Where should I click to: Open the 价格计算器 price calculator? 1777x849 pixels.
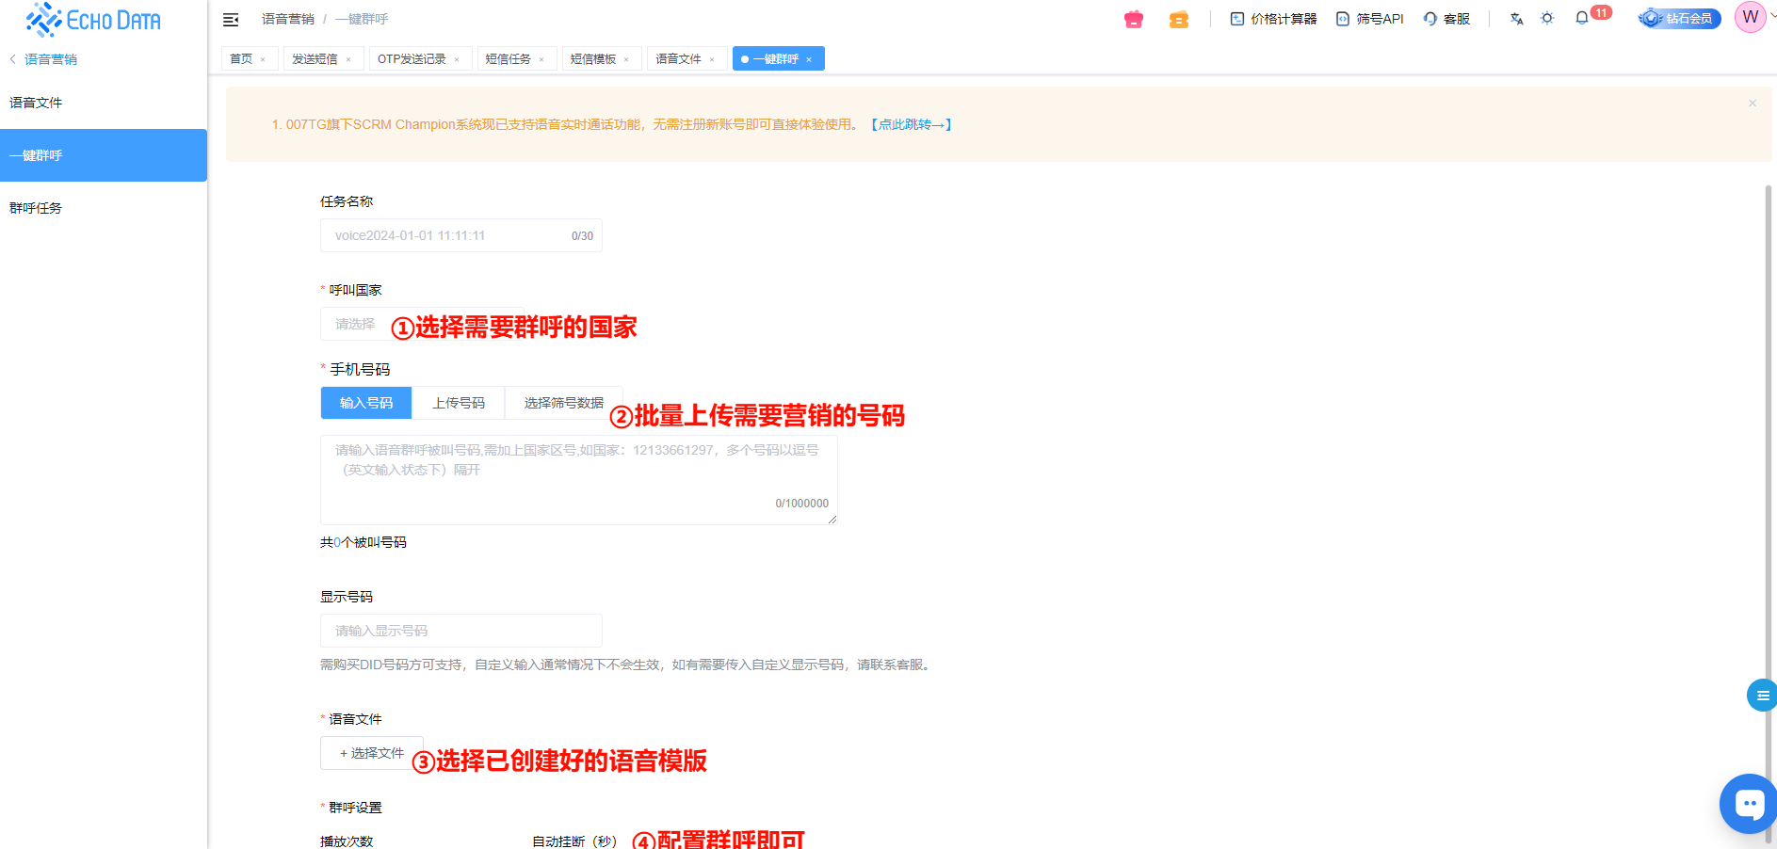click(x=1273, y=19)
